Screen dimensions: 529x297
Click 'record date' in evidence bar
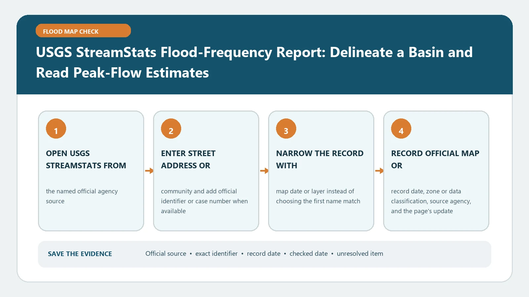click(264, 253)
